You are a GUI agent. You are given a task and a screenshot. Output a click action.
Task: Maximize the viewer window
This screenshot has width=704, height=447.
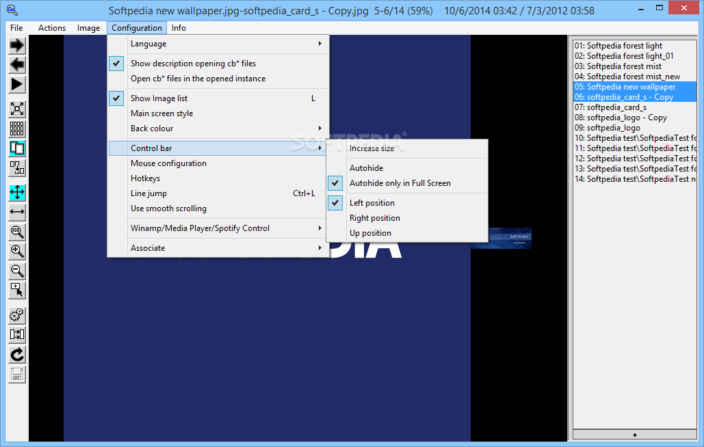tap(659, 8)
